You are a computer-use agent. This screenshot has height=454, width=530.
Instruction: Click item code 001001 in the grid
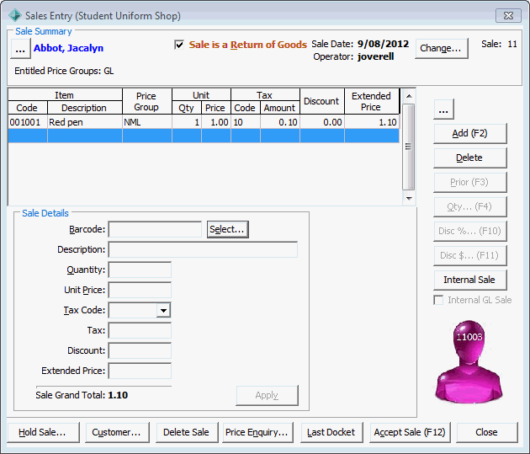(x=28, y=122)
